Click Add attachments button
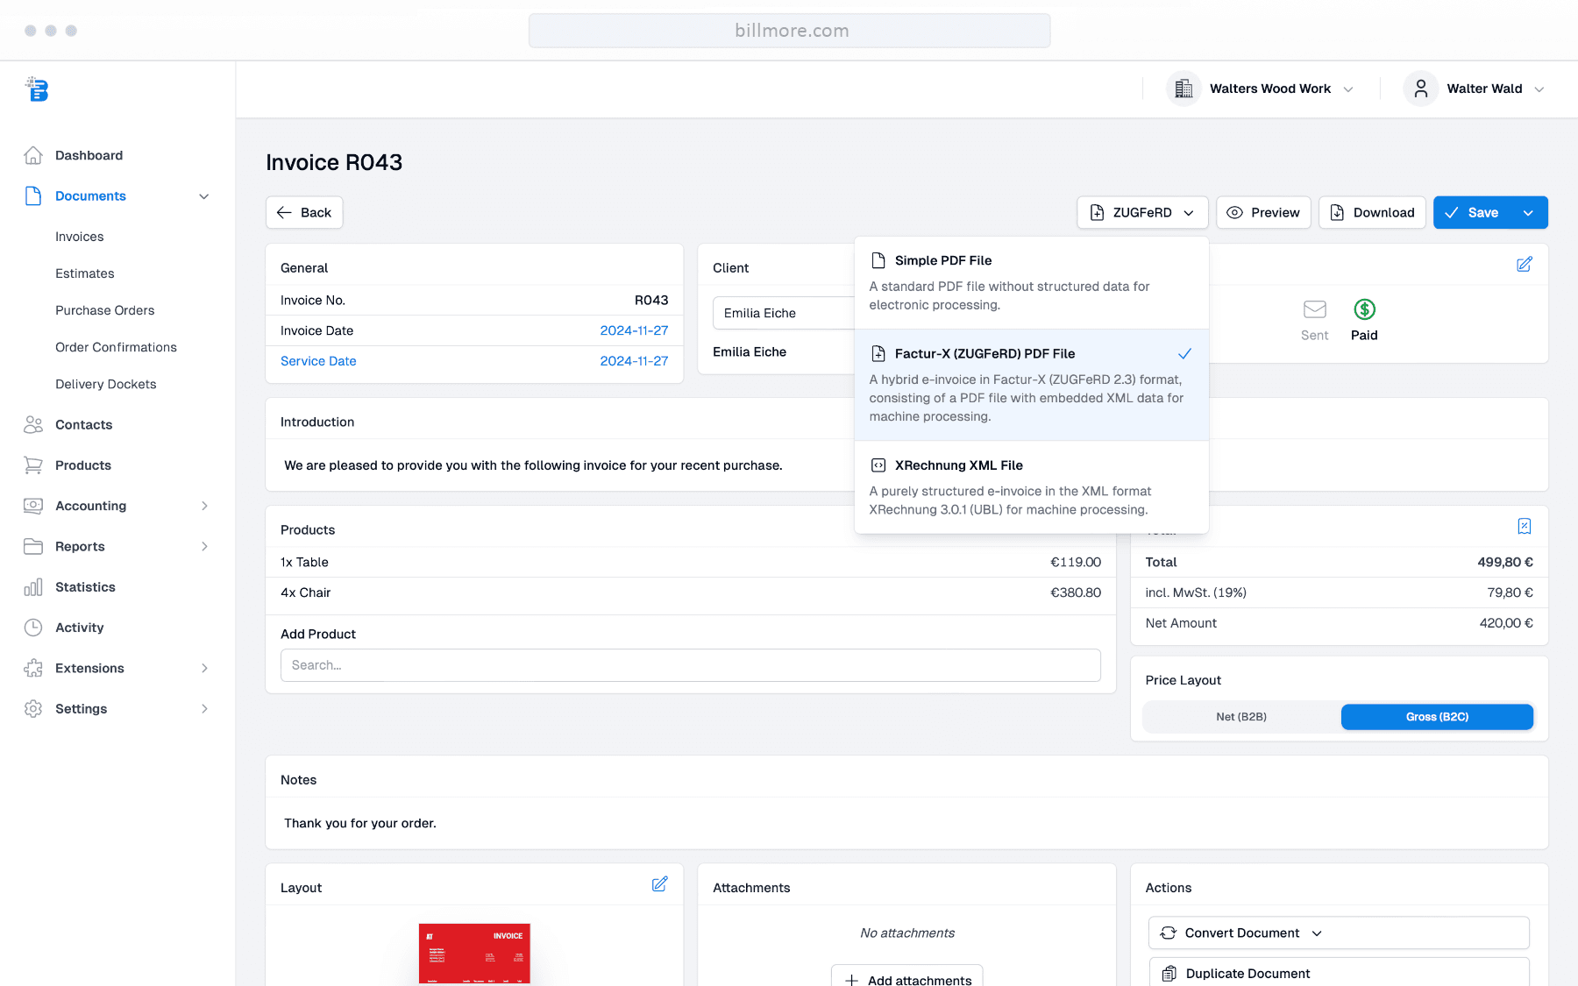The width and height of the screenshot is (1578, 986). (x=906, y=976)
